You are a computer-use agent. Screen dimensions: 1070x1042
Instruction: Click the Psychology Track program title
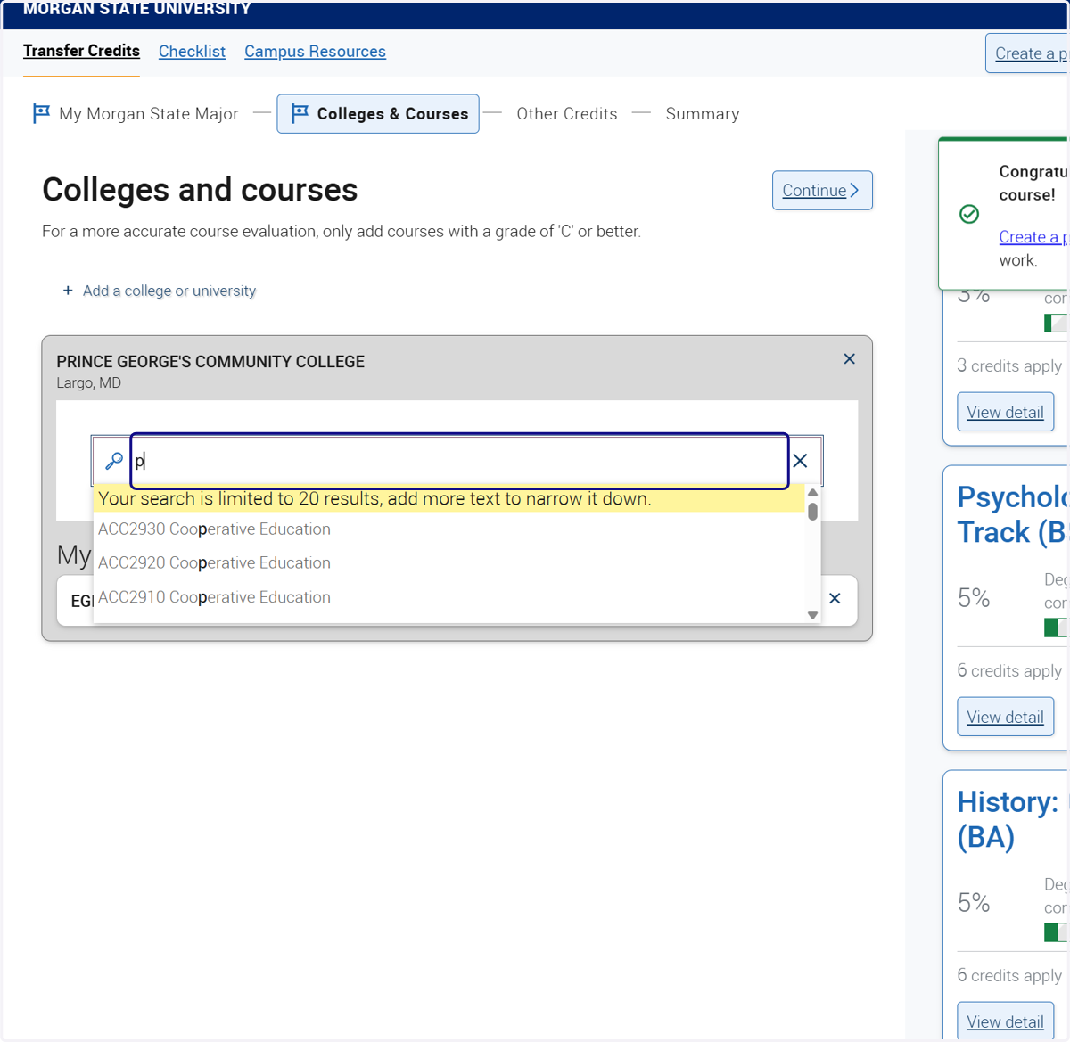(x=1012, y=514)
